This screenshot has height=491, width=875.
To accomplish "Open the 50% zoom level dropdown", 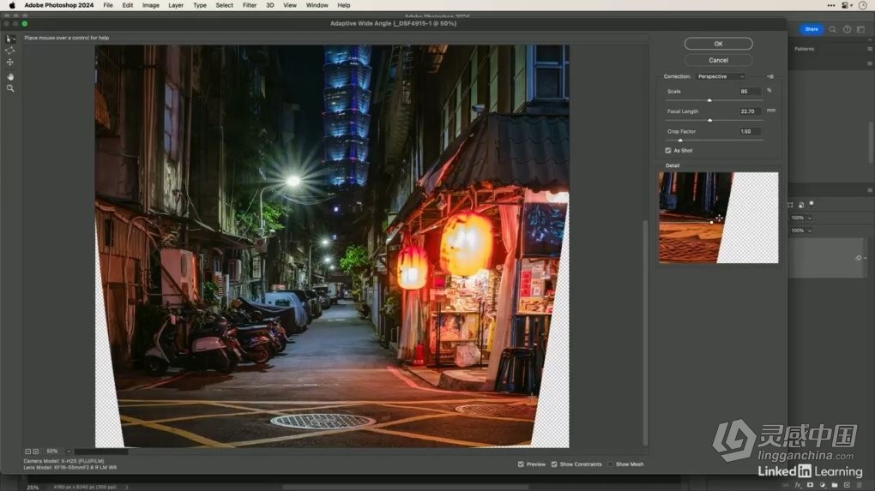I will point(69,452).
